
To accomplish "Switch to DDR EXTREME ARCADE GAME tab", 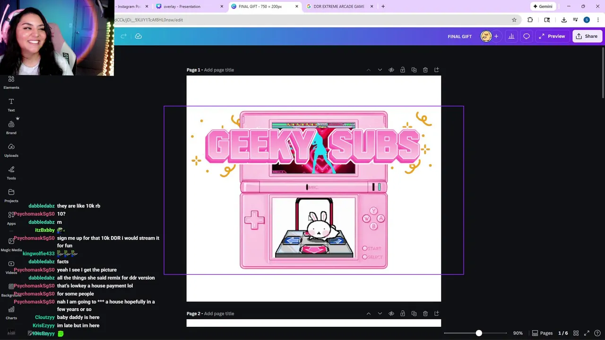I will 339,7.
